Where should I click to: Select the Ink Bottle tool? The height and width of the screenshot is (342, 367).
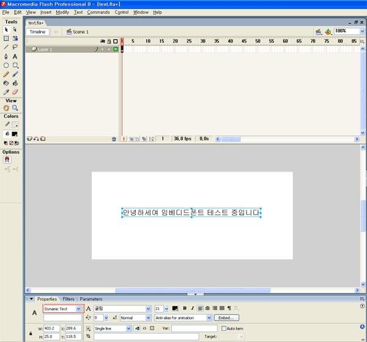coord(6,83)
